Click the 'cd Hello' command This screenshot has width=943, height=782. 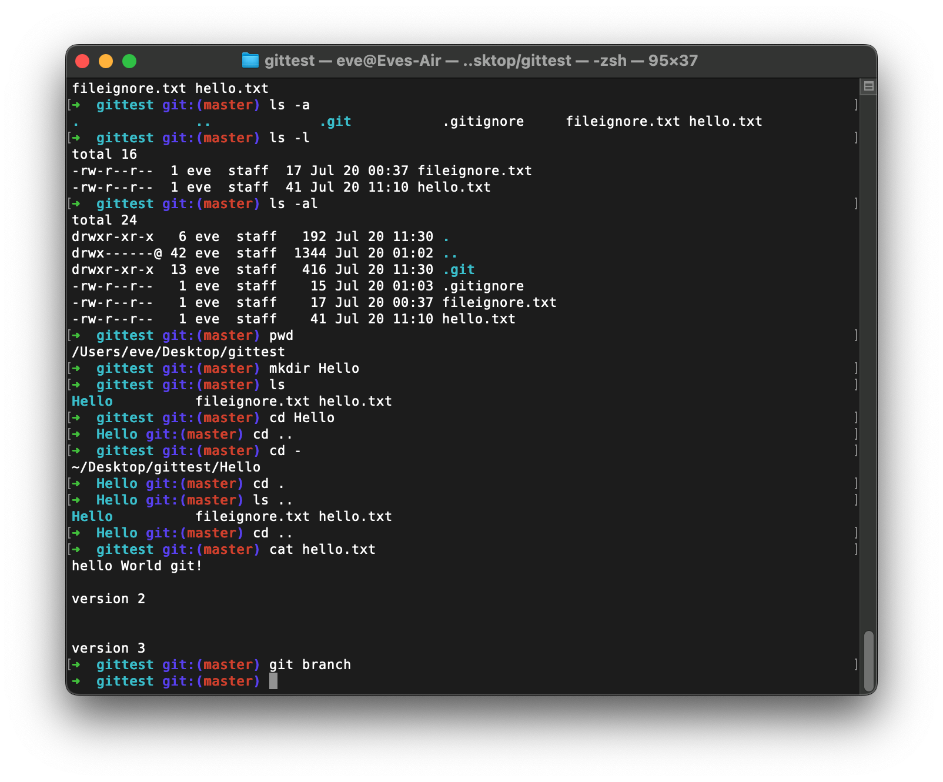tap(302, 417)
